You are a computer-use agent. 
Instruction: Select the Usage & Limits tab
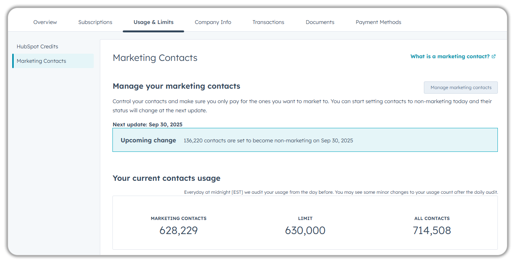click(x=153, y=22)
